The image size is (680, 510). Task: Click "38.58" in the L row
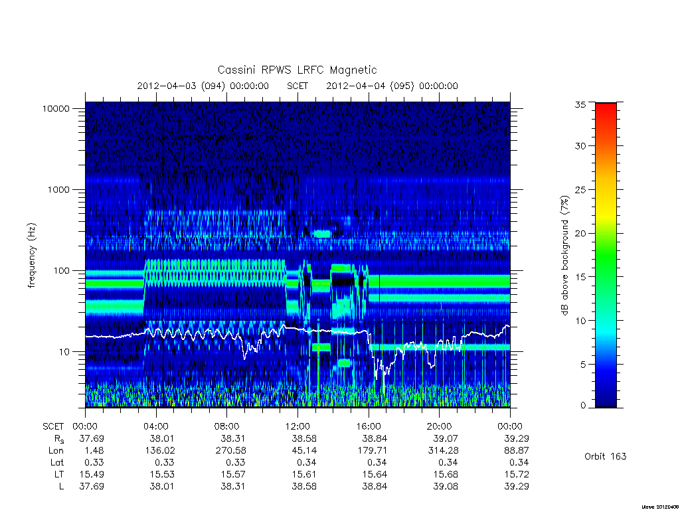tap(304, 486)
